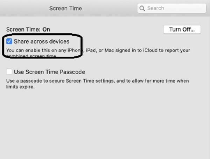Select the bold "On" status word
This screenshot has height=159, width=210.
click(46, 30)
